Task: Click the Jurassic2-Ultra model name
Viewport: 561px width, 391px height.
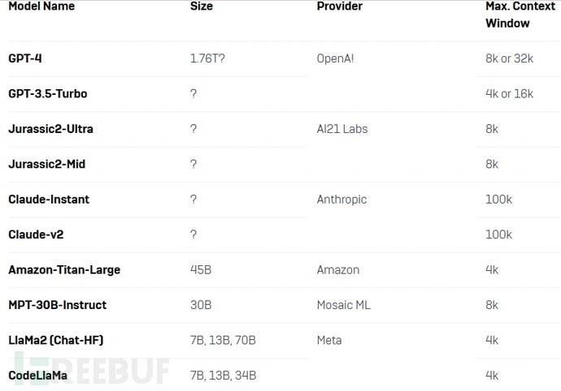Action: point(51,129)
